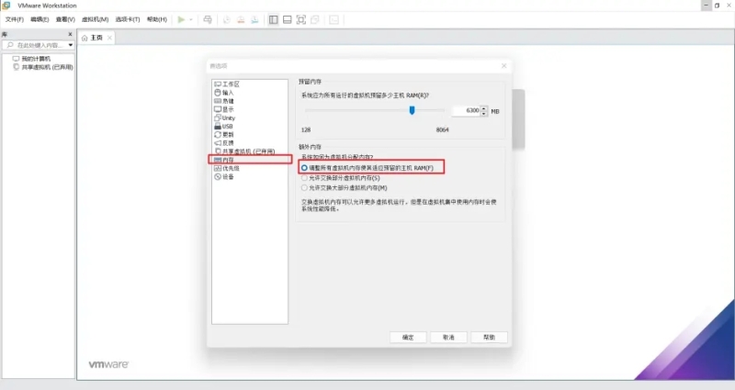
Task: Open the 文件(F) menu
Action: (15, 19)
